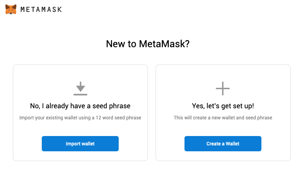Click the MetaMask fox logo

(x=11, y=9)
